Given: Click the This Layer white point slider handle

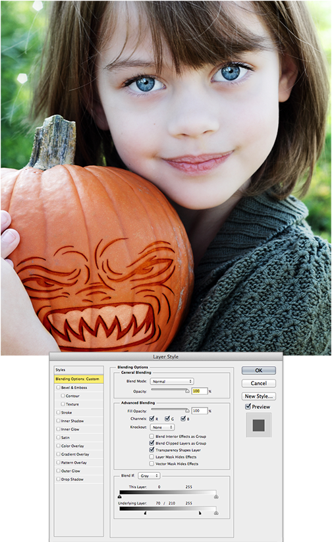Looking at the screenshot, I should point(216,497).
